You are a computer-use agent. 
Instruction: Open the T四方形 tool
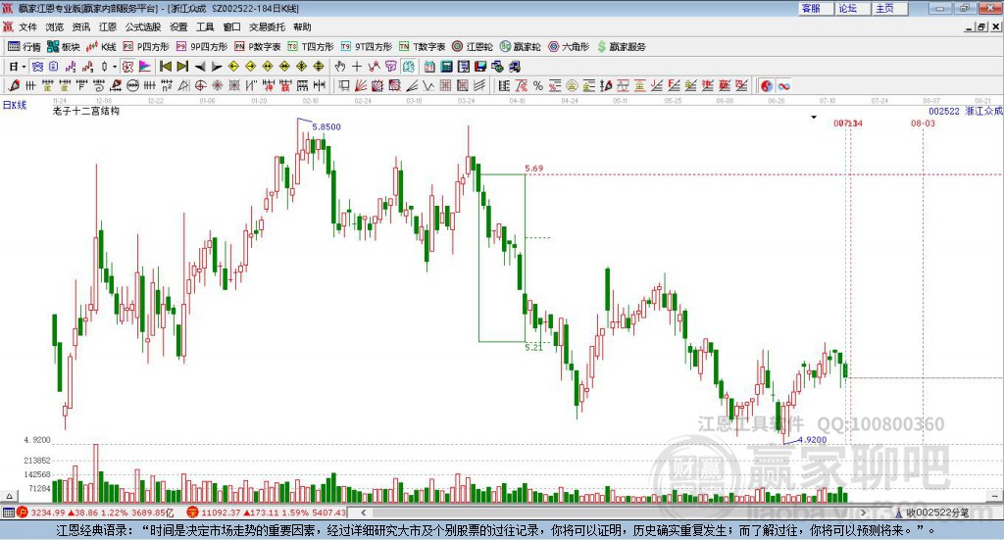tap(311, 47)
